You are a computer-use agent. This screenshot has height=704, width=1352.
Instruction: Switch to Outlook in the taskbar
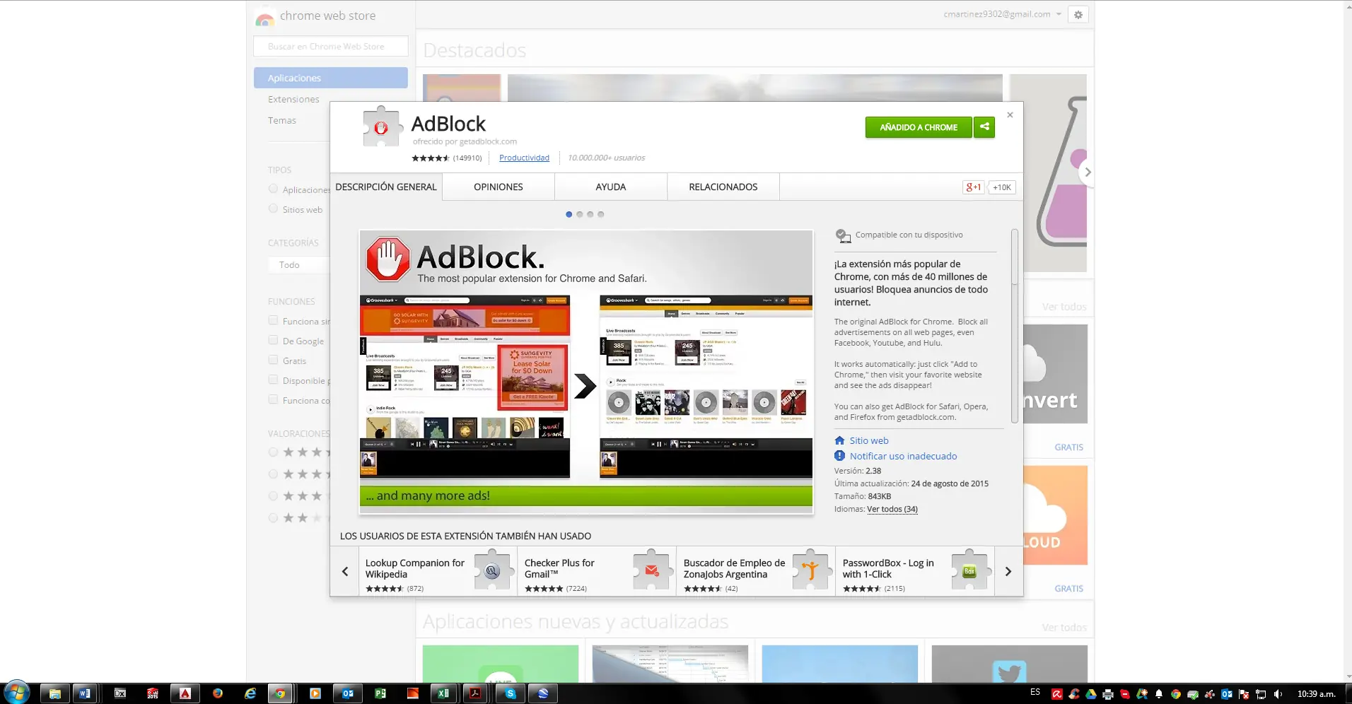tap(348, 693)
